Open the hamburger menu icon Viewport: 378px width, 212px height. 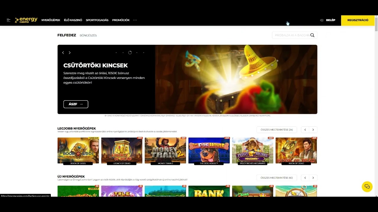coord(9,20)
